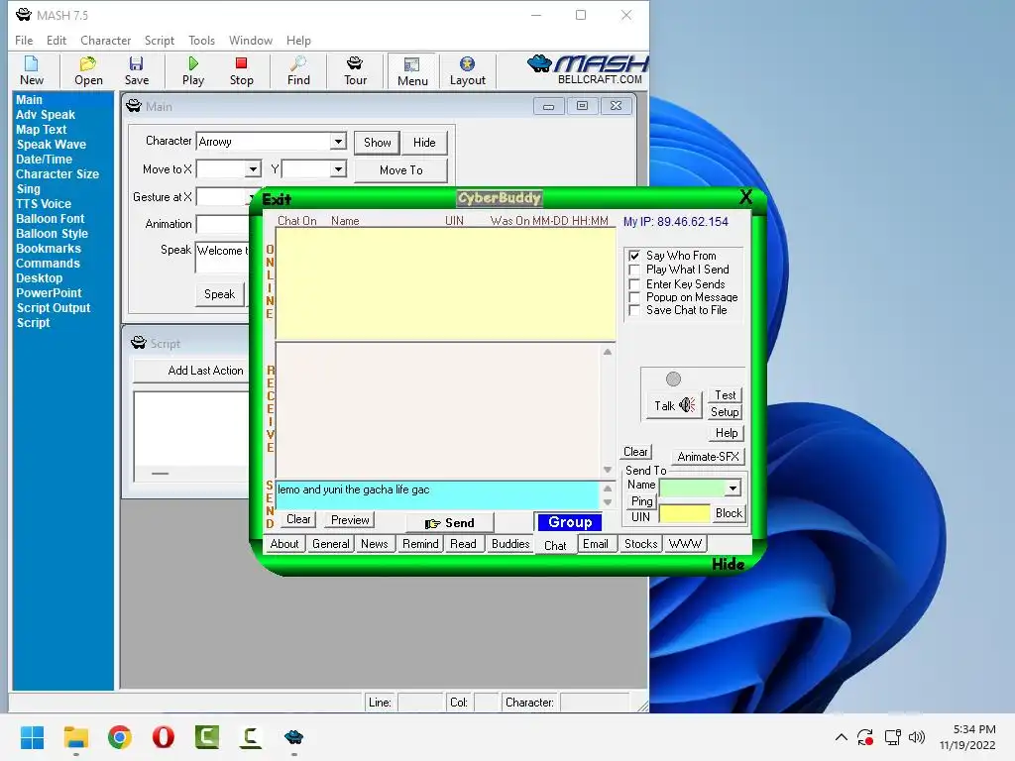This screenshot has height=761, width=1015.
Task: Expand the Move to X dropdown
Action: click(253, 169)
